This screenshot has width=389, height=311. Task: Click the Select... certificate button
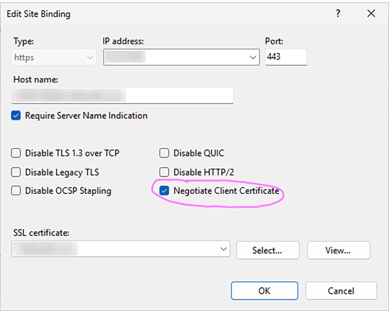[x=268, y=250]
